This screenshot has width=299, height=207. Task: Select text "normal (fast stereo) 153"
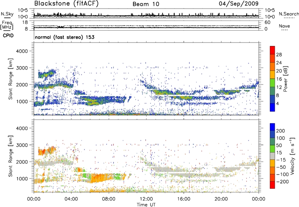(x=65, y=37)
